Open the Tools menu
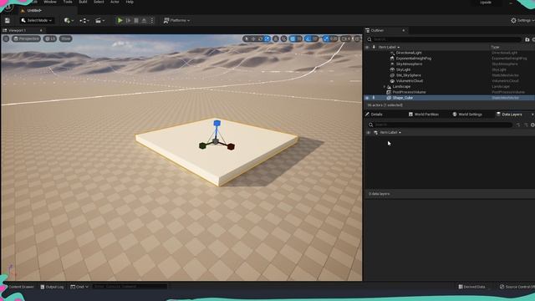 click(x=68, y=2)
